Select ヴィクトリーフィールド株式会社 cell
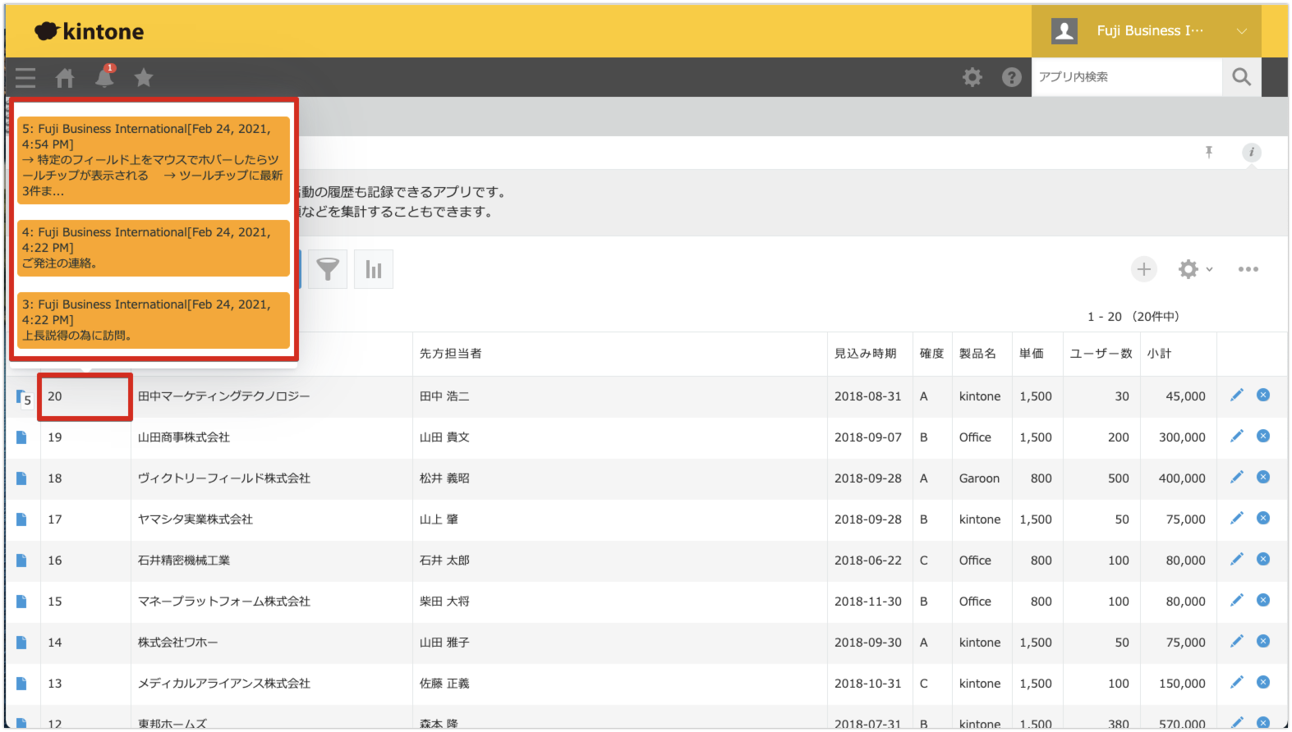This screenshot has width=1292, height=732. click(272, 478)
